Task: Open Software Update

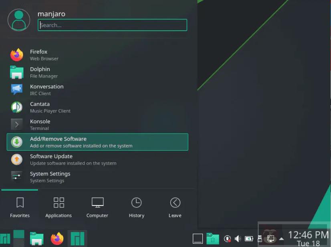Action: point(51,159)
